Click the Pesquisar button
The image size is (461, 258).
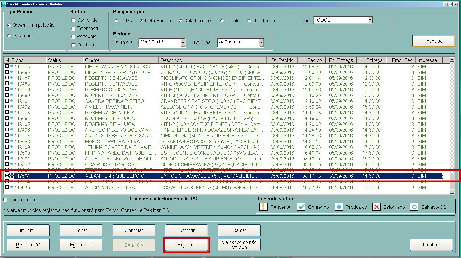tap(433, 41)
